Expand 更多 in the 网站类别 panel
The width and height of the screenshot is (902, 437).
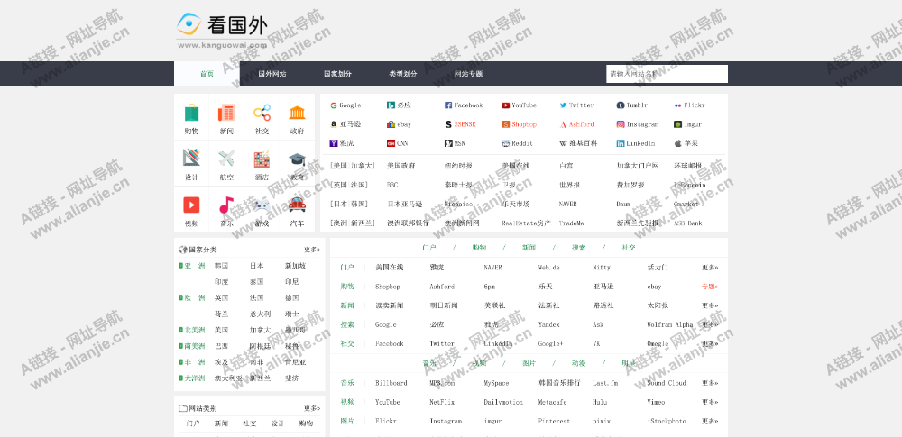(312, 408)
